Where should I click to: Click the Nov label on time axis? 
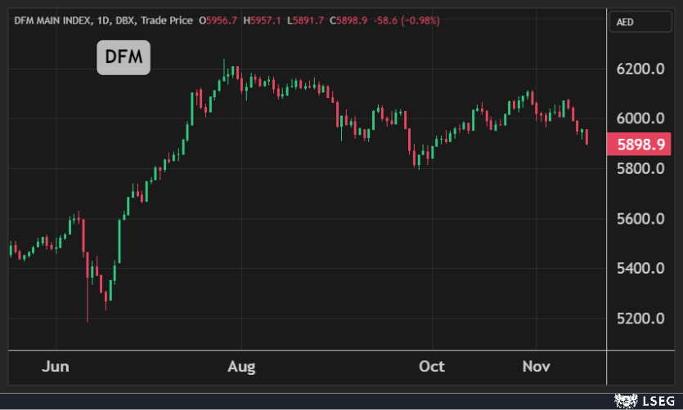(x=536, y=366)
